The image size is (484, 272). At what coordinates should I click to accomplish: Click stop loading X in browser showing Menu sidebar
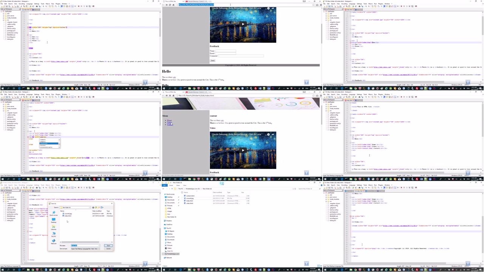(x=170, y=96)
